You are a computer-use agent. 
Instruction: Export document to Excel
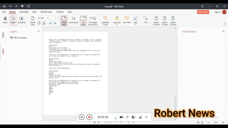165,21
